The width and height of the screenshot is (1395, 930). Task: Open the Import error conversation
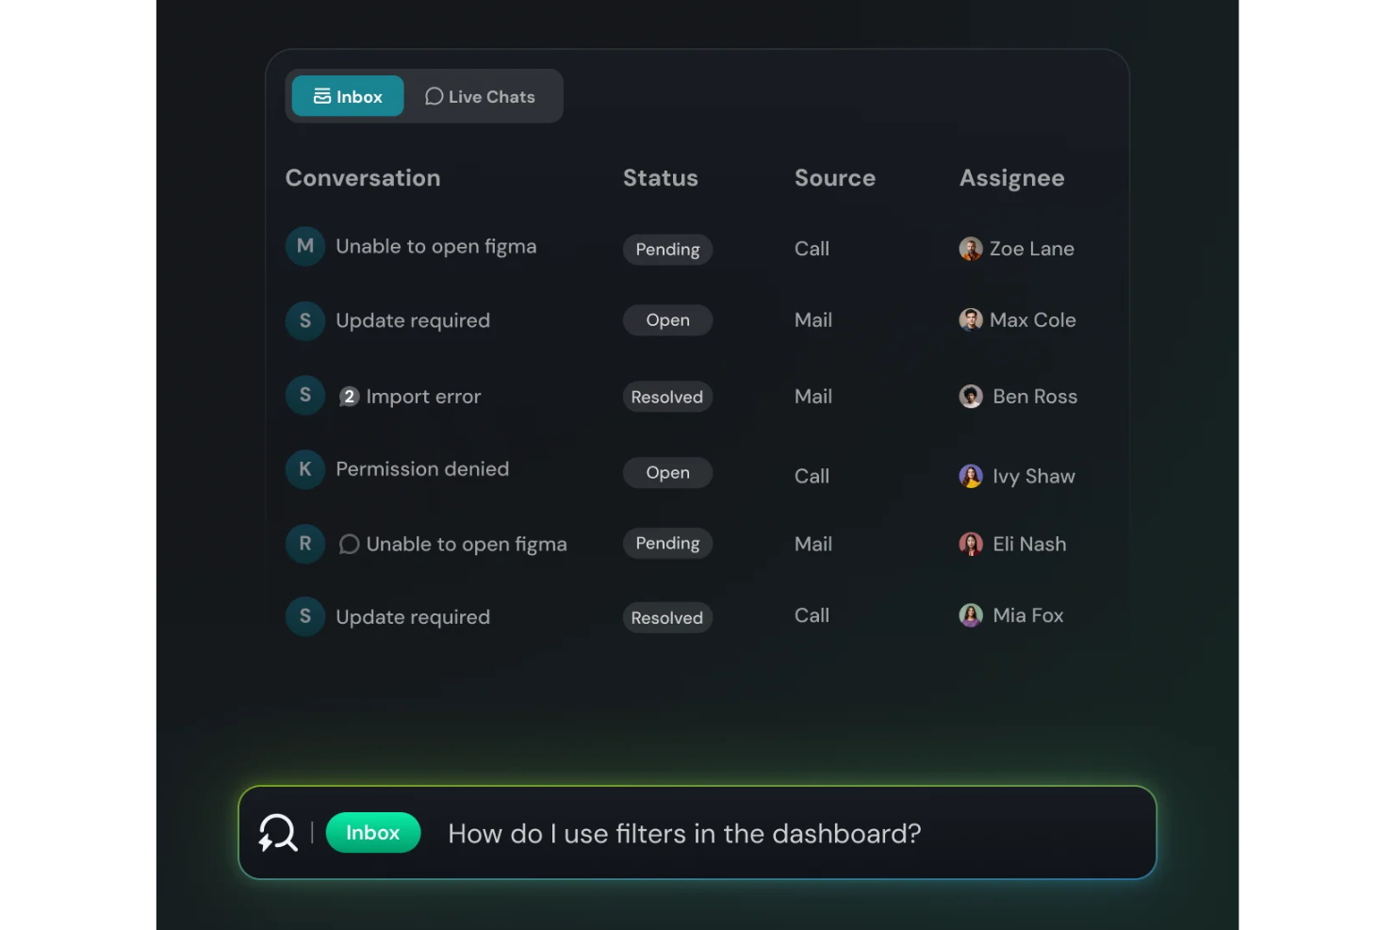[423, 396]
